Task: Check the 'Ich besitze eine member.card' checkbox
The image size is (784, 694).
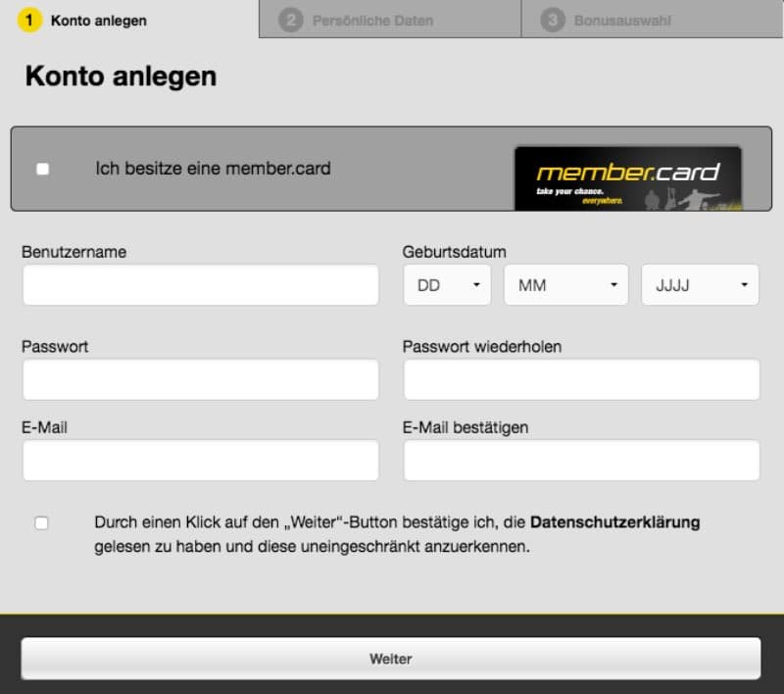Action: pos(42,169)
